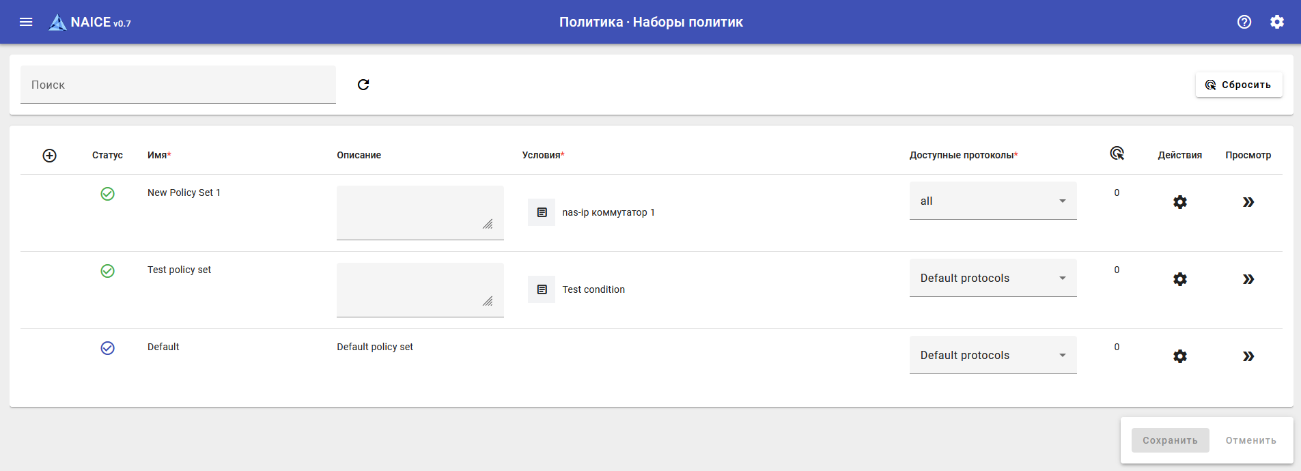This screenshot has height=471, width=1301.
Task: Toggle status of Test policy set
Action: click(x=107, y=271)
